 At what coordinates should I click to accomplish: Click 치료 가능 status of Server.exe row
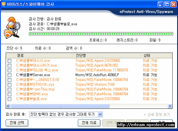(x=150, y=75)
